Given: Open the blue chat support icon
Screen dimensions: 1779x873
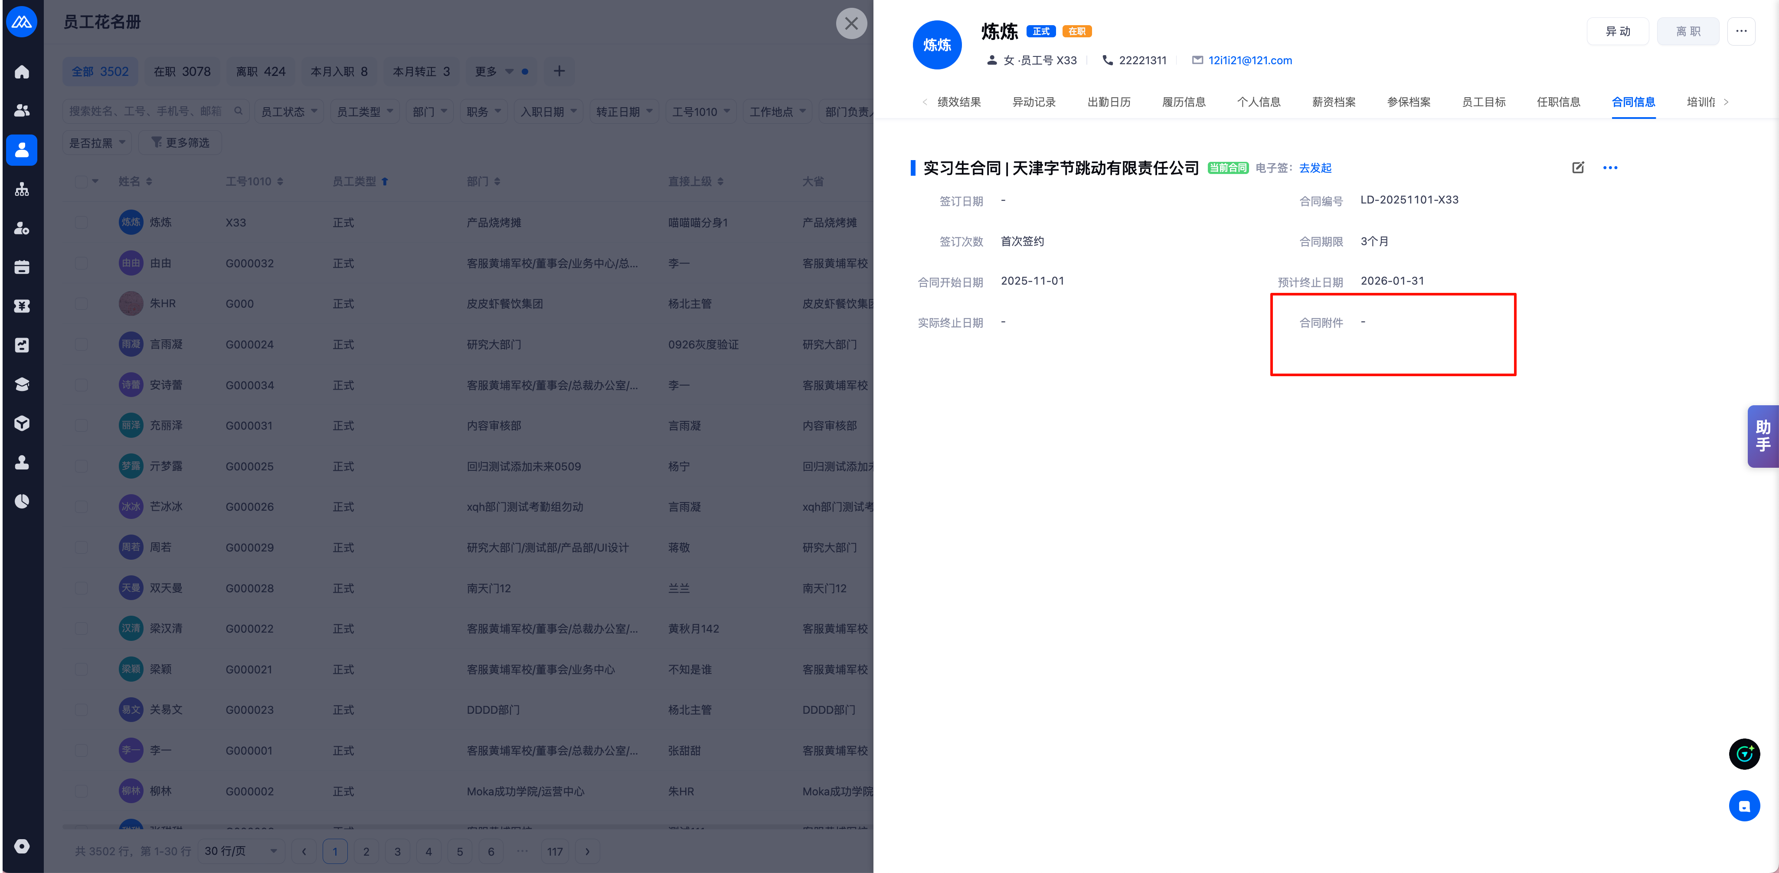Looking at the screenshot, I should 1744,806.
